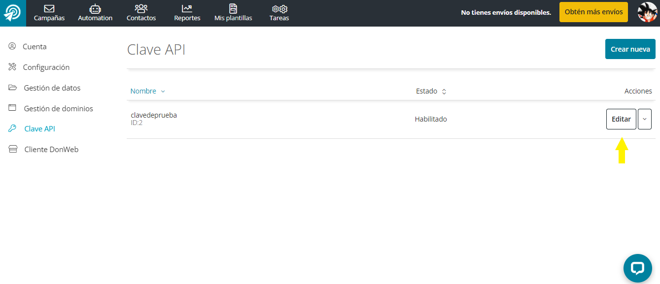The image size is (660, 284).
Task: Click the Cuenta user icon
Action: pos(12,46)
